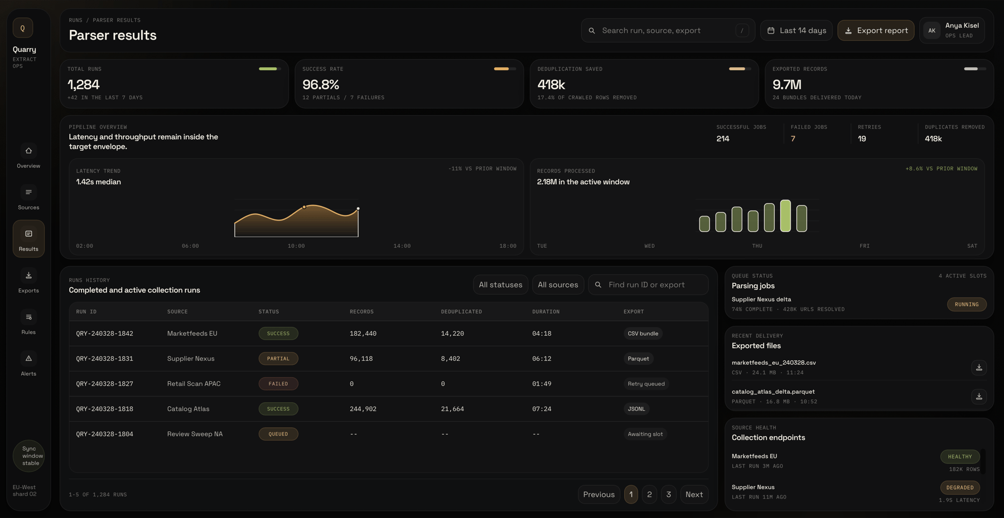The image size is (1004, 518).
Task: Click the QUEUED status badge
Action: [278, 434]
